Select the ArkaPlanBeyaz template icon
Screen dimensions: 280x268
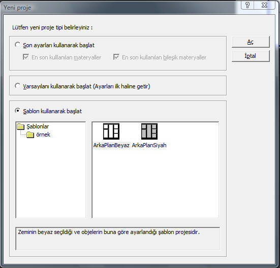point(111,131)
